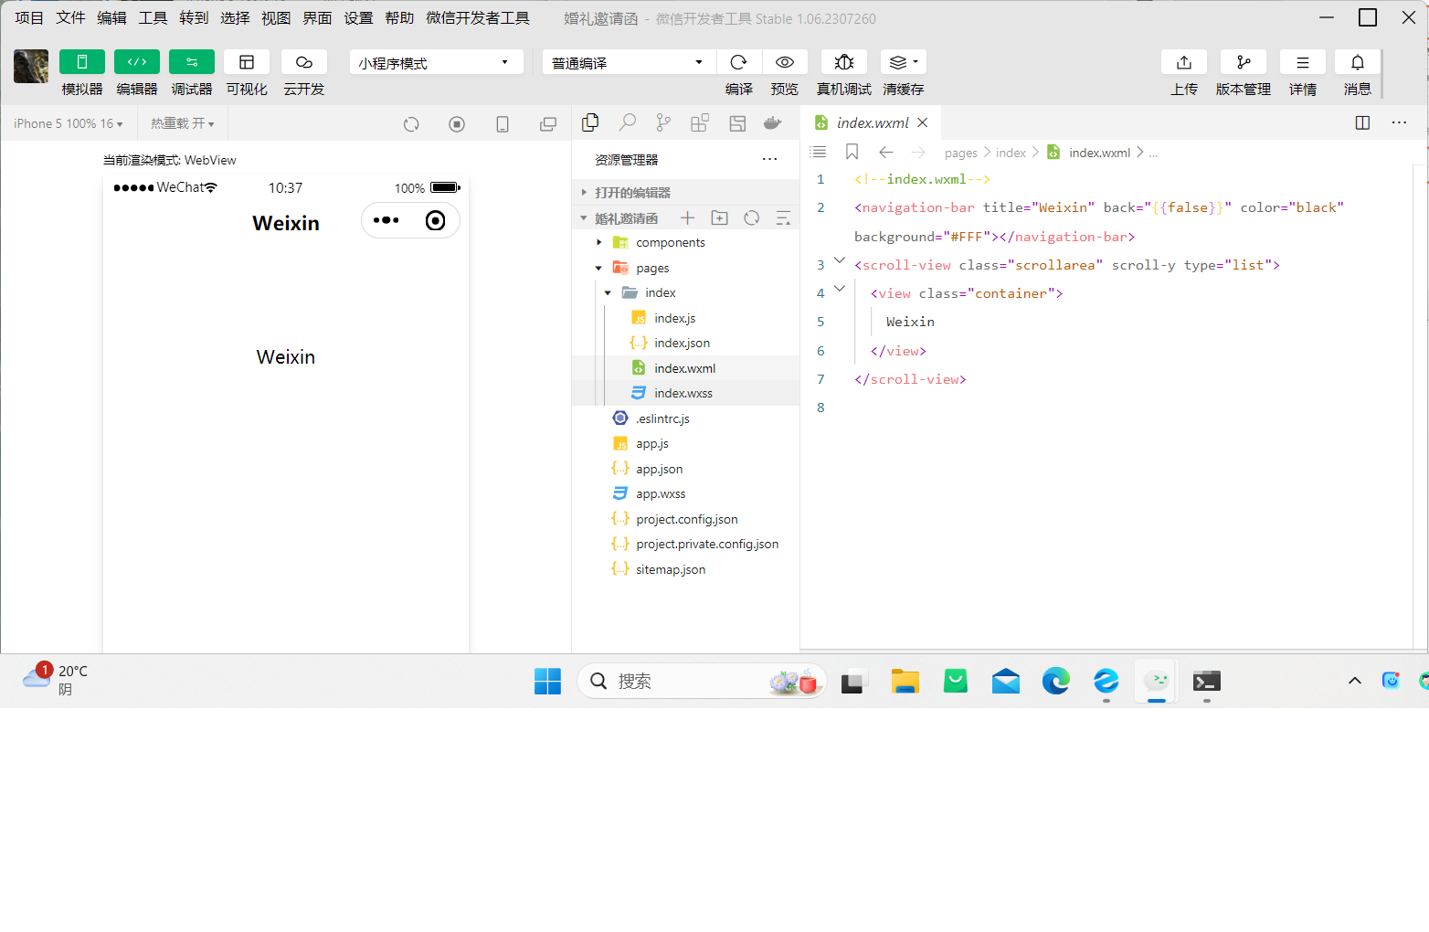Viewport: 1429px width, 932px height.
Task: Click the Windows Start button
Action: [547, 681]
